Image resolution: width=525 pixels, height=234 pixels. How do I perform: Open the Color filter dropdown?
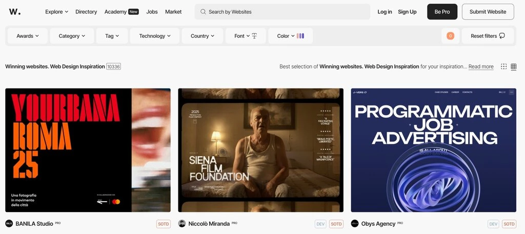[290, 36]
